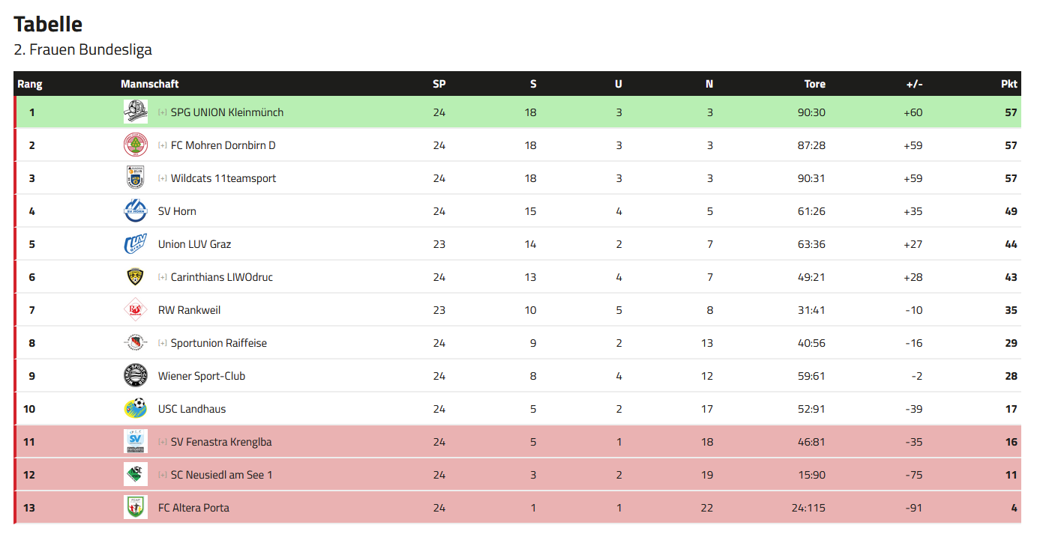The height and width of the screenshot is (537, 1046).
Task: Expand the [+] next to SV Fenastra Krenglba
Action: tap(163, 442)
